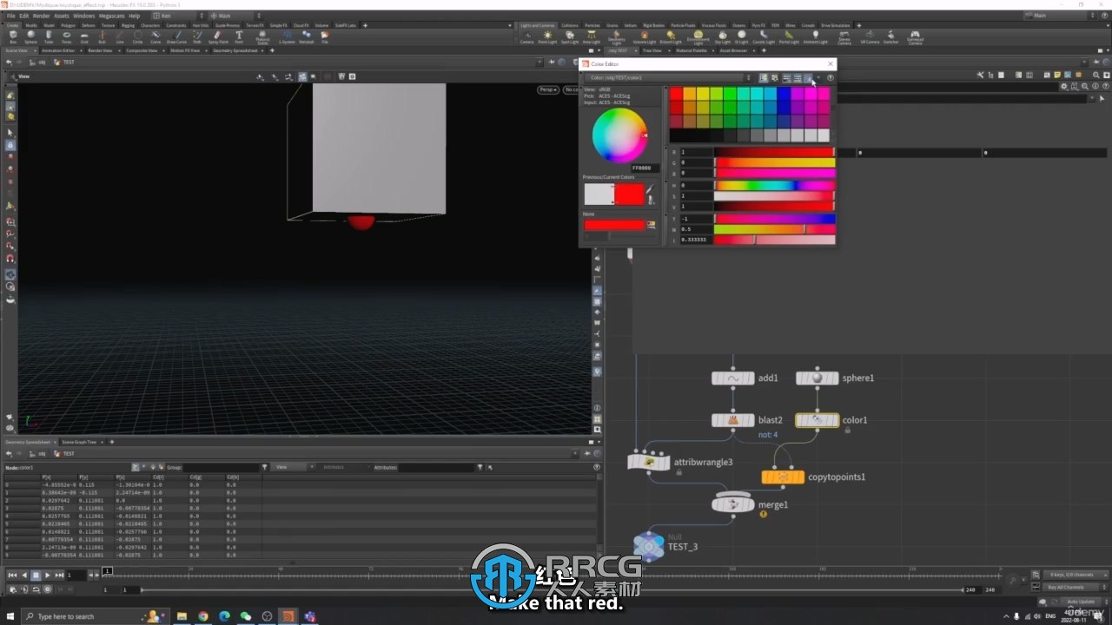The image size is (1112, 625).
Task: Switch to the Geometry Spreadsheet tab
Action: pyautogui.click(x=28, y=442)
